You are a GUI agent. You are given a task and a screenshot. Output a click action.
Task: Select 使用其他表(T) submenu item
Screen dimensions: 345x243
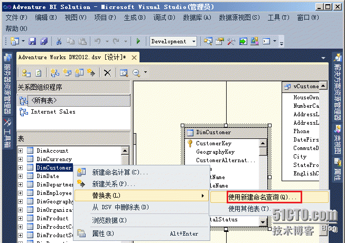click(x=269, y=209)
